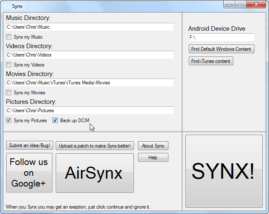
Task: Click the Videos Directory path field
Action: pos(90,55)
